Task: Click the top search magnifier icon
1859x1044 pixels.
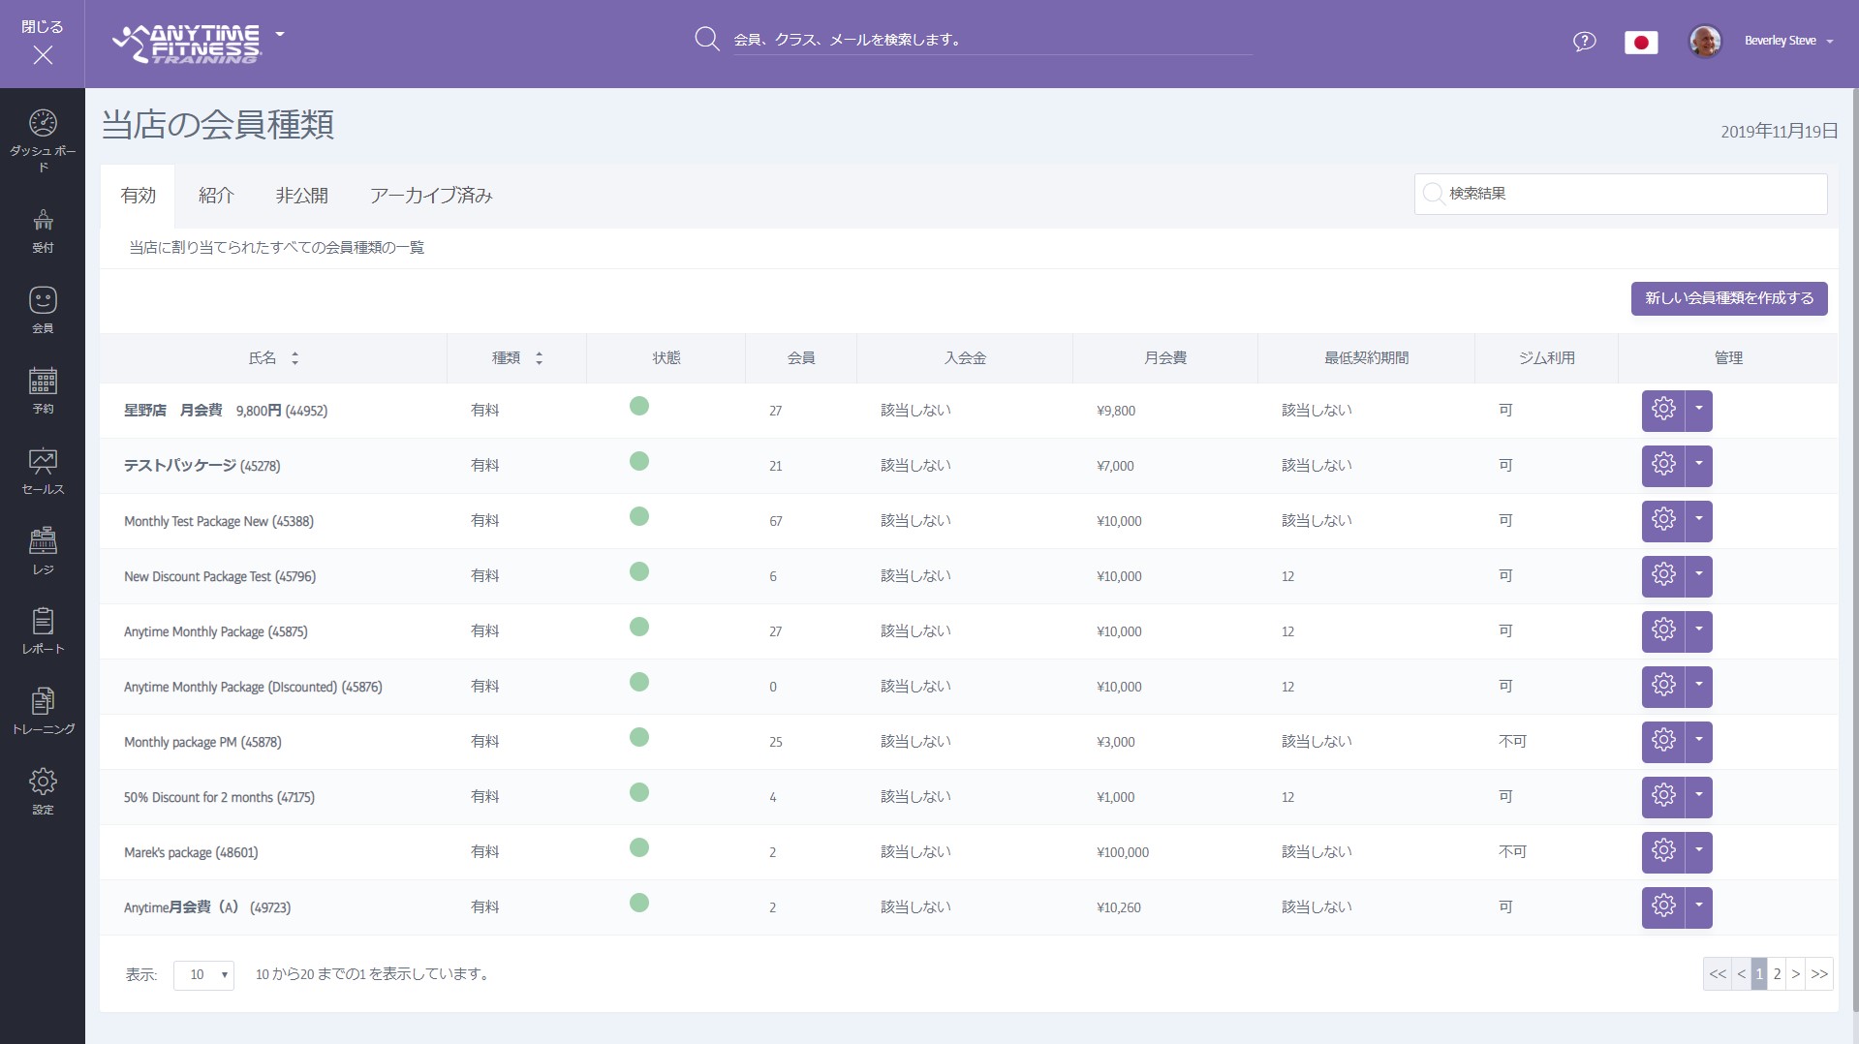Action: coord(707,39)
